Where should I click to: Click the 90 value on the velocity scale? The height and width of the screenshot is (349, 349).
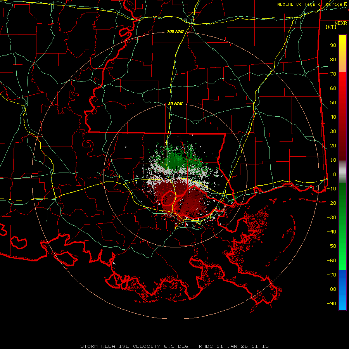333,45
